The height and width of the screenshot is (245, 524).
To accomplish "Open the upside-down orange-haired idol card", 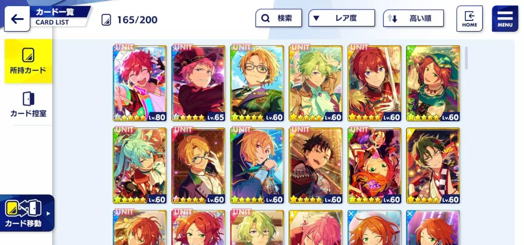I will click(374, 166).
